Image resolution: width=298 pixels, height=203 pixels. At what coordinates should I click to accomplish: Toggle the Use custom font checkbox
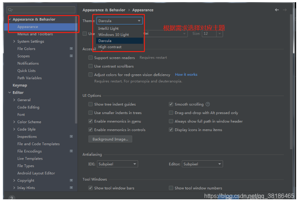[x=85, y=33]
